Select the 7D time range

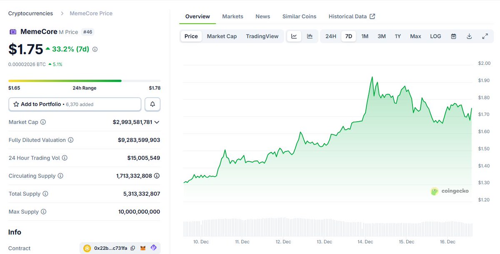[349, 36]
